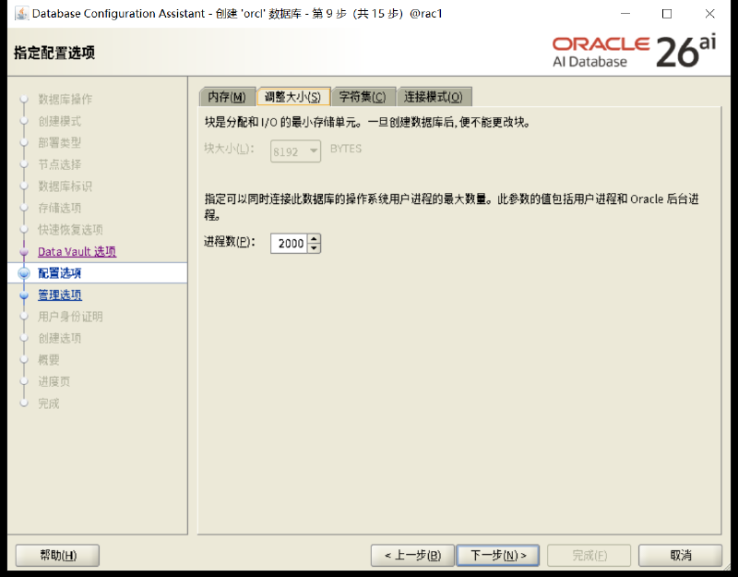This screenshot has height=577, width=738.
Task: Click 下一步(N) to continue
Action: click(x=498, y=556)
